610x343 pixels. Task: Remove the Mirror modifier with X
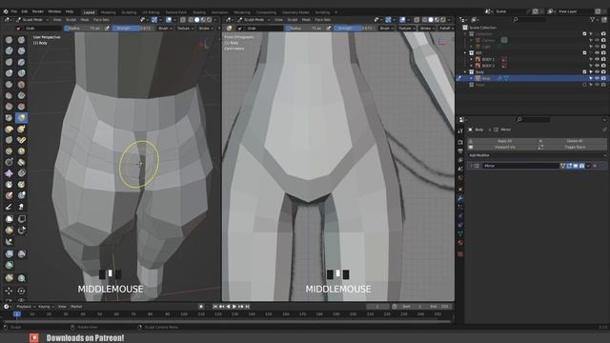595,166
